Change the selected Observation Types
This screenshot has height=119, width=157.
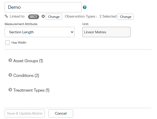[126, 17]
